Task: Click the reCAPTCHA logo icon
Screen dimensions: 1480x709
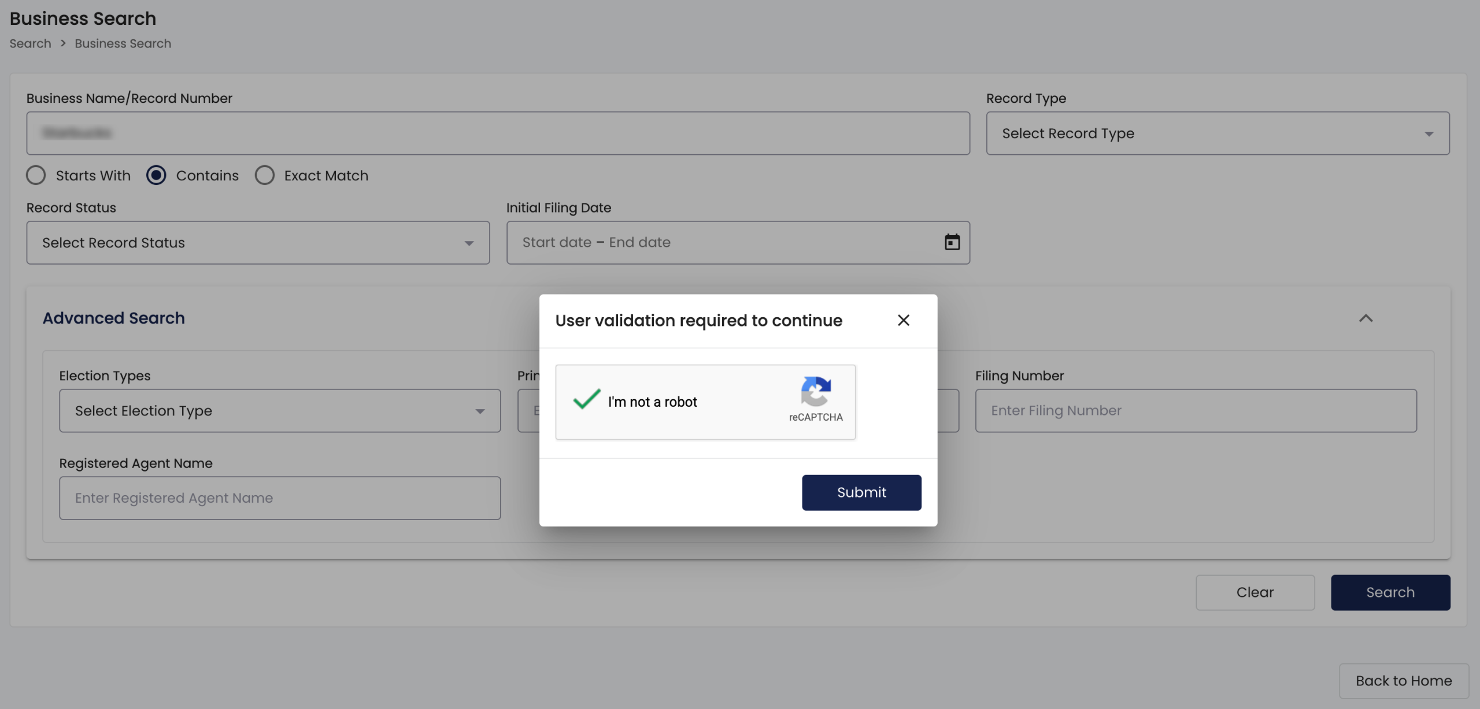Action: pyautogui.click(x=816, y=392)
